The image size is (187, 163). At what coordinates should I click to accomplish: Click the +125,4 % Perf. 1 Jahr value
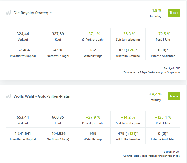pyautogui.click(x=163, y=117)
